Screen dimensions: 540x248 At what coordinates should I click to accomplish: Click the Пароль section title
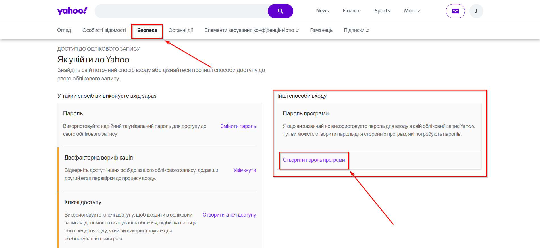73,113
